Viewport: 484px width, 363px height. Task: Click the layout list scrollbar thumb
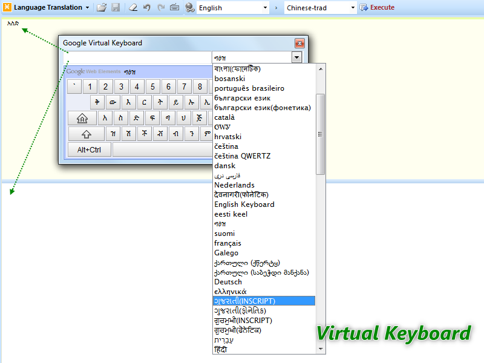coord(321,134)
